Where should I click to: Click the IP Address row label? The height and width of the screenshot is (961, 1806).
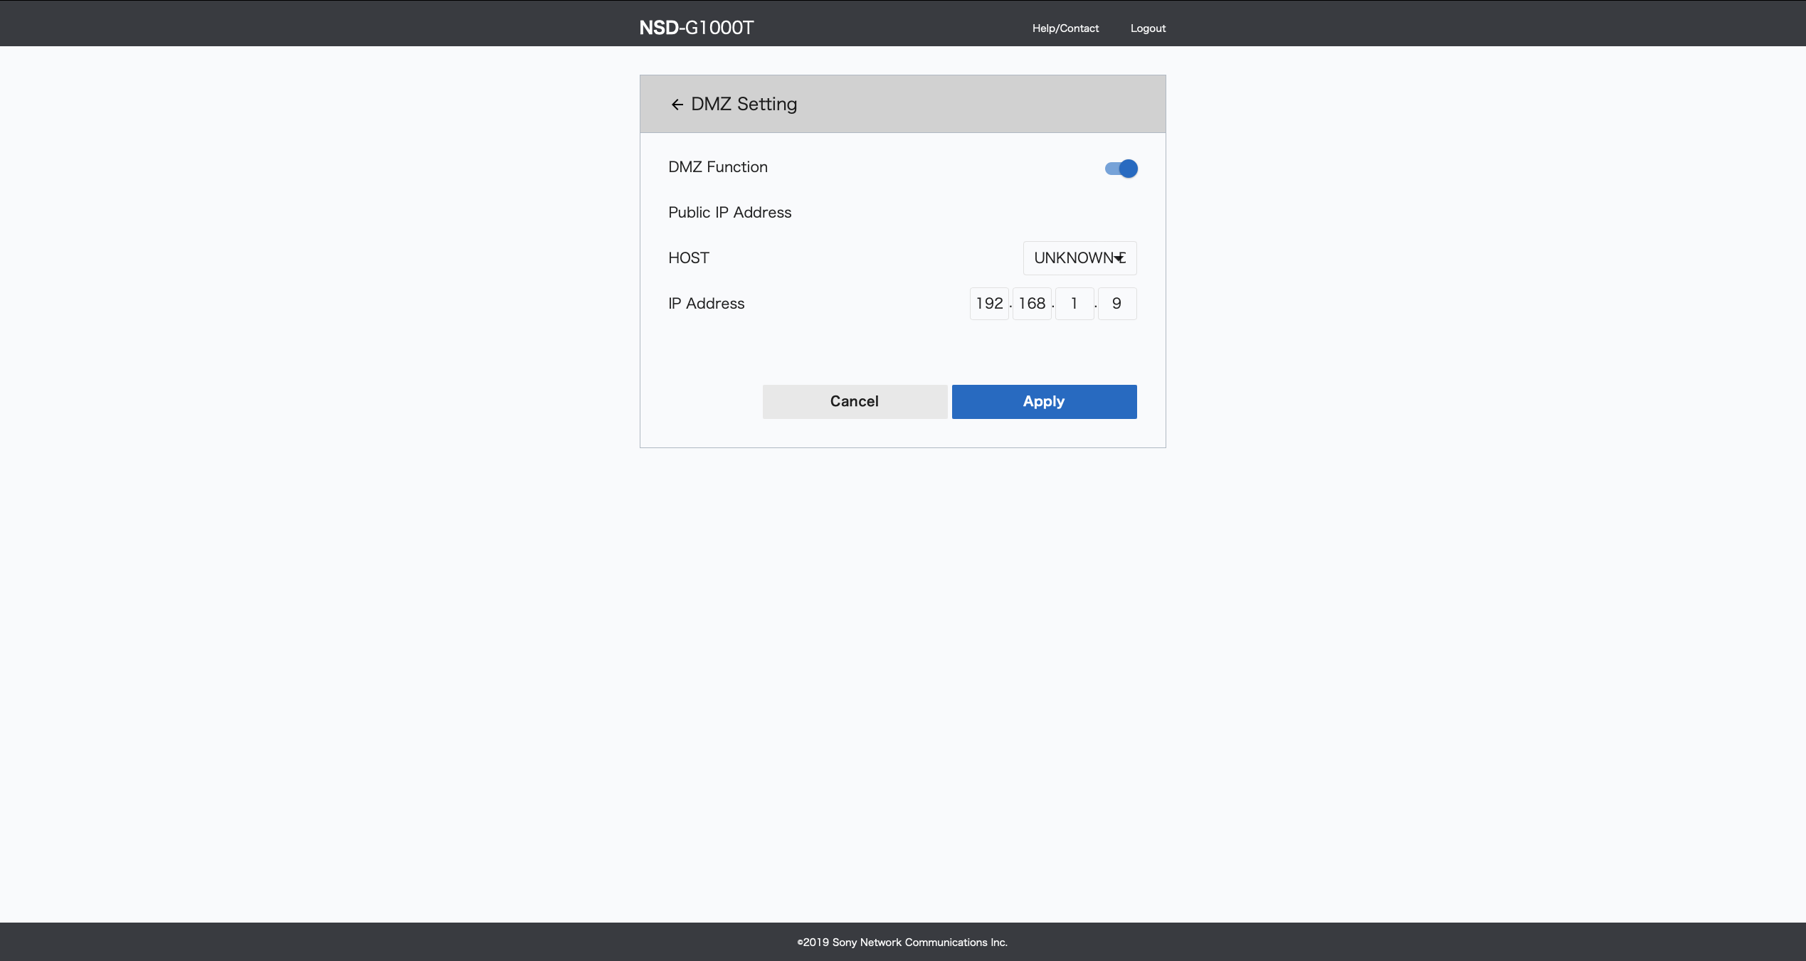[706, 303]
